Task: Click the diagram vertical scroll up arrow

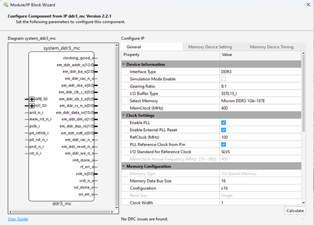Action: pyautogui.click(x=116, y=45)
